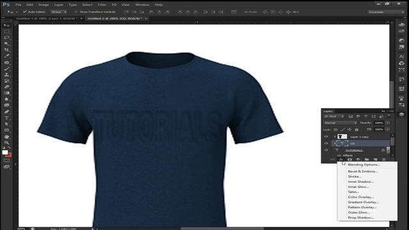Choose Stroke from the effects menu
The image size is (409, 230).
coord(355,176)
